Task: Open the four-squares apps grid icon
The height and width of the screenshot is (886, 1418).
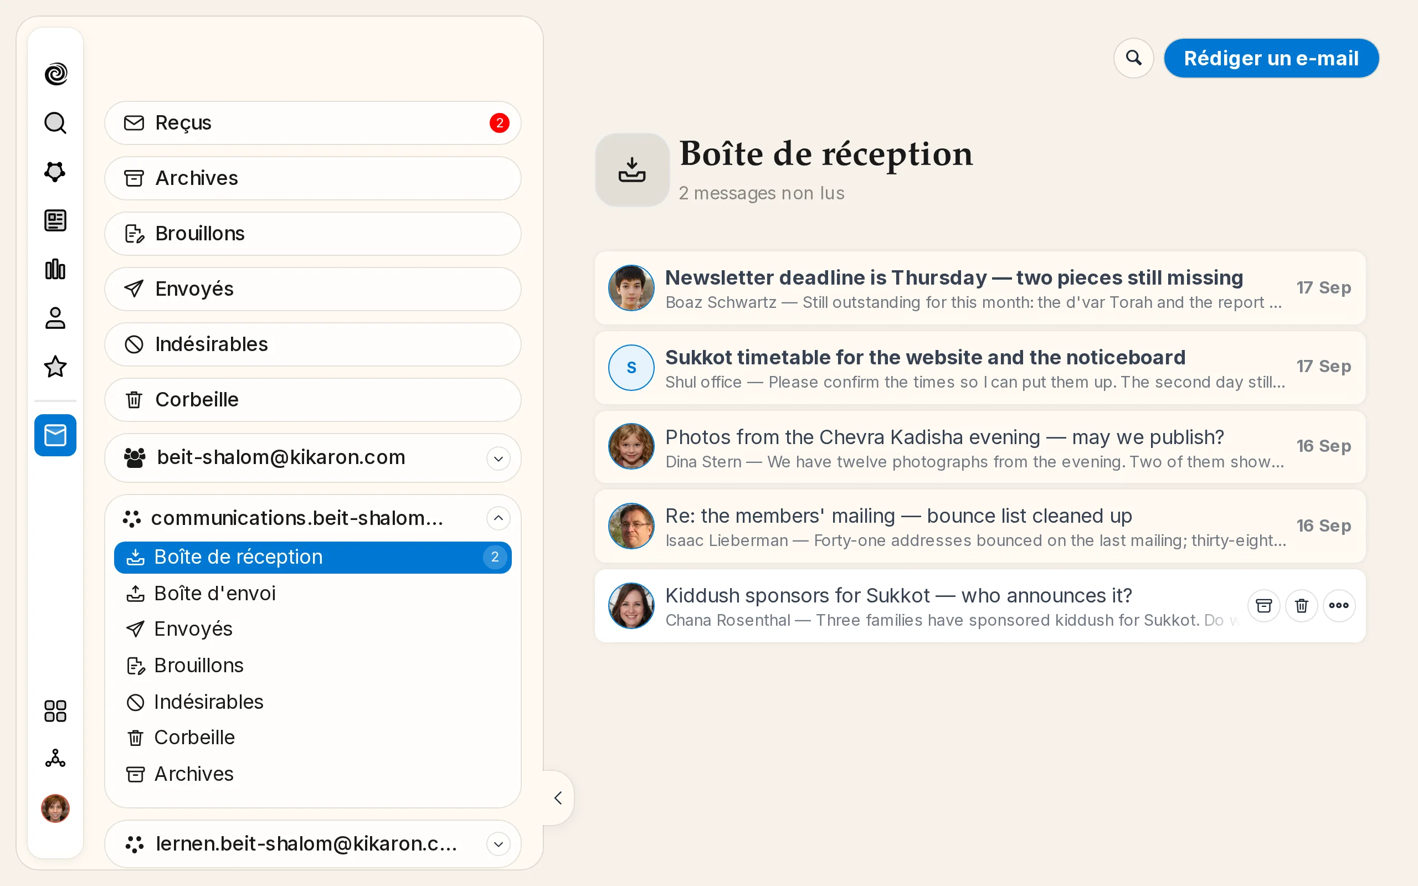Action: [55, 711]
